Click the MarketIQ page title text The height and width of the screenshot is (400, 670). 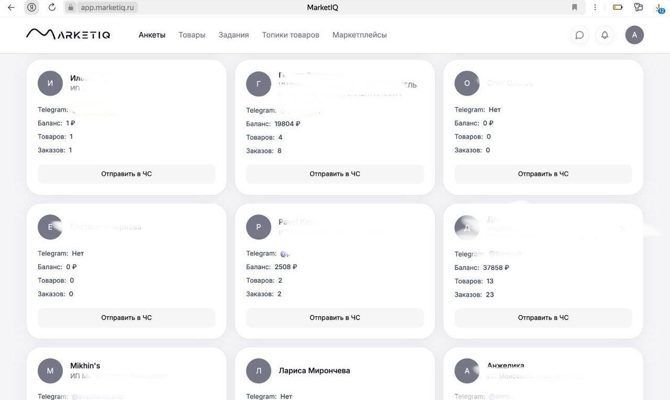point(322,7)
